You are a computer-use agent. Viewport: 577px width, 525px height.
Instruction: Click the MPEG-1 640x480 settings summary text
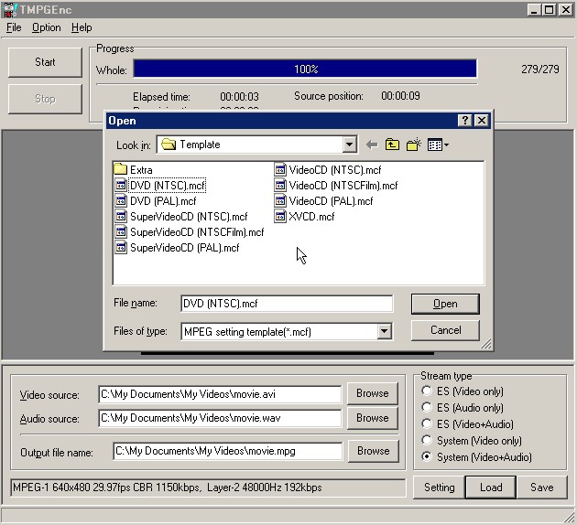click(x=168, y=487)
